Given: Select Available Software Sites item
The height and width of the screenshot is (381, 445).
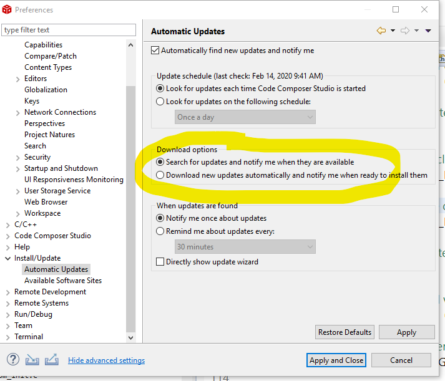Looking at the screenshot, I should click(x=63, y=281).
